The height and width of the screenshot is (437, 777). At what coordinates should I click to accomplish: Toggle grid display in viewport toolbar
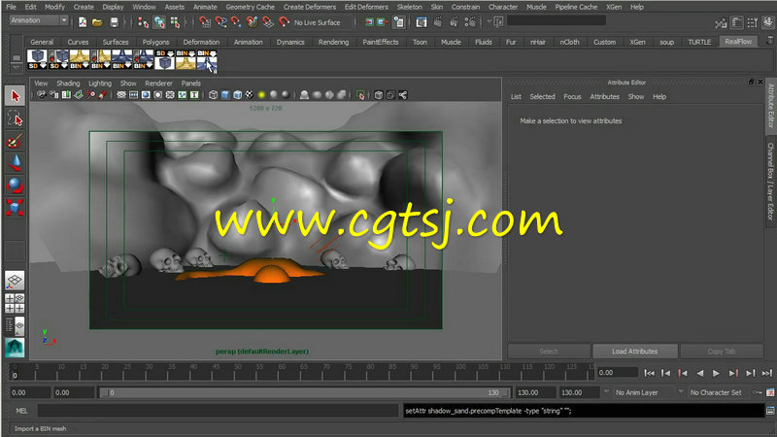[x=121, y=94]
